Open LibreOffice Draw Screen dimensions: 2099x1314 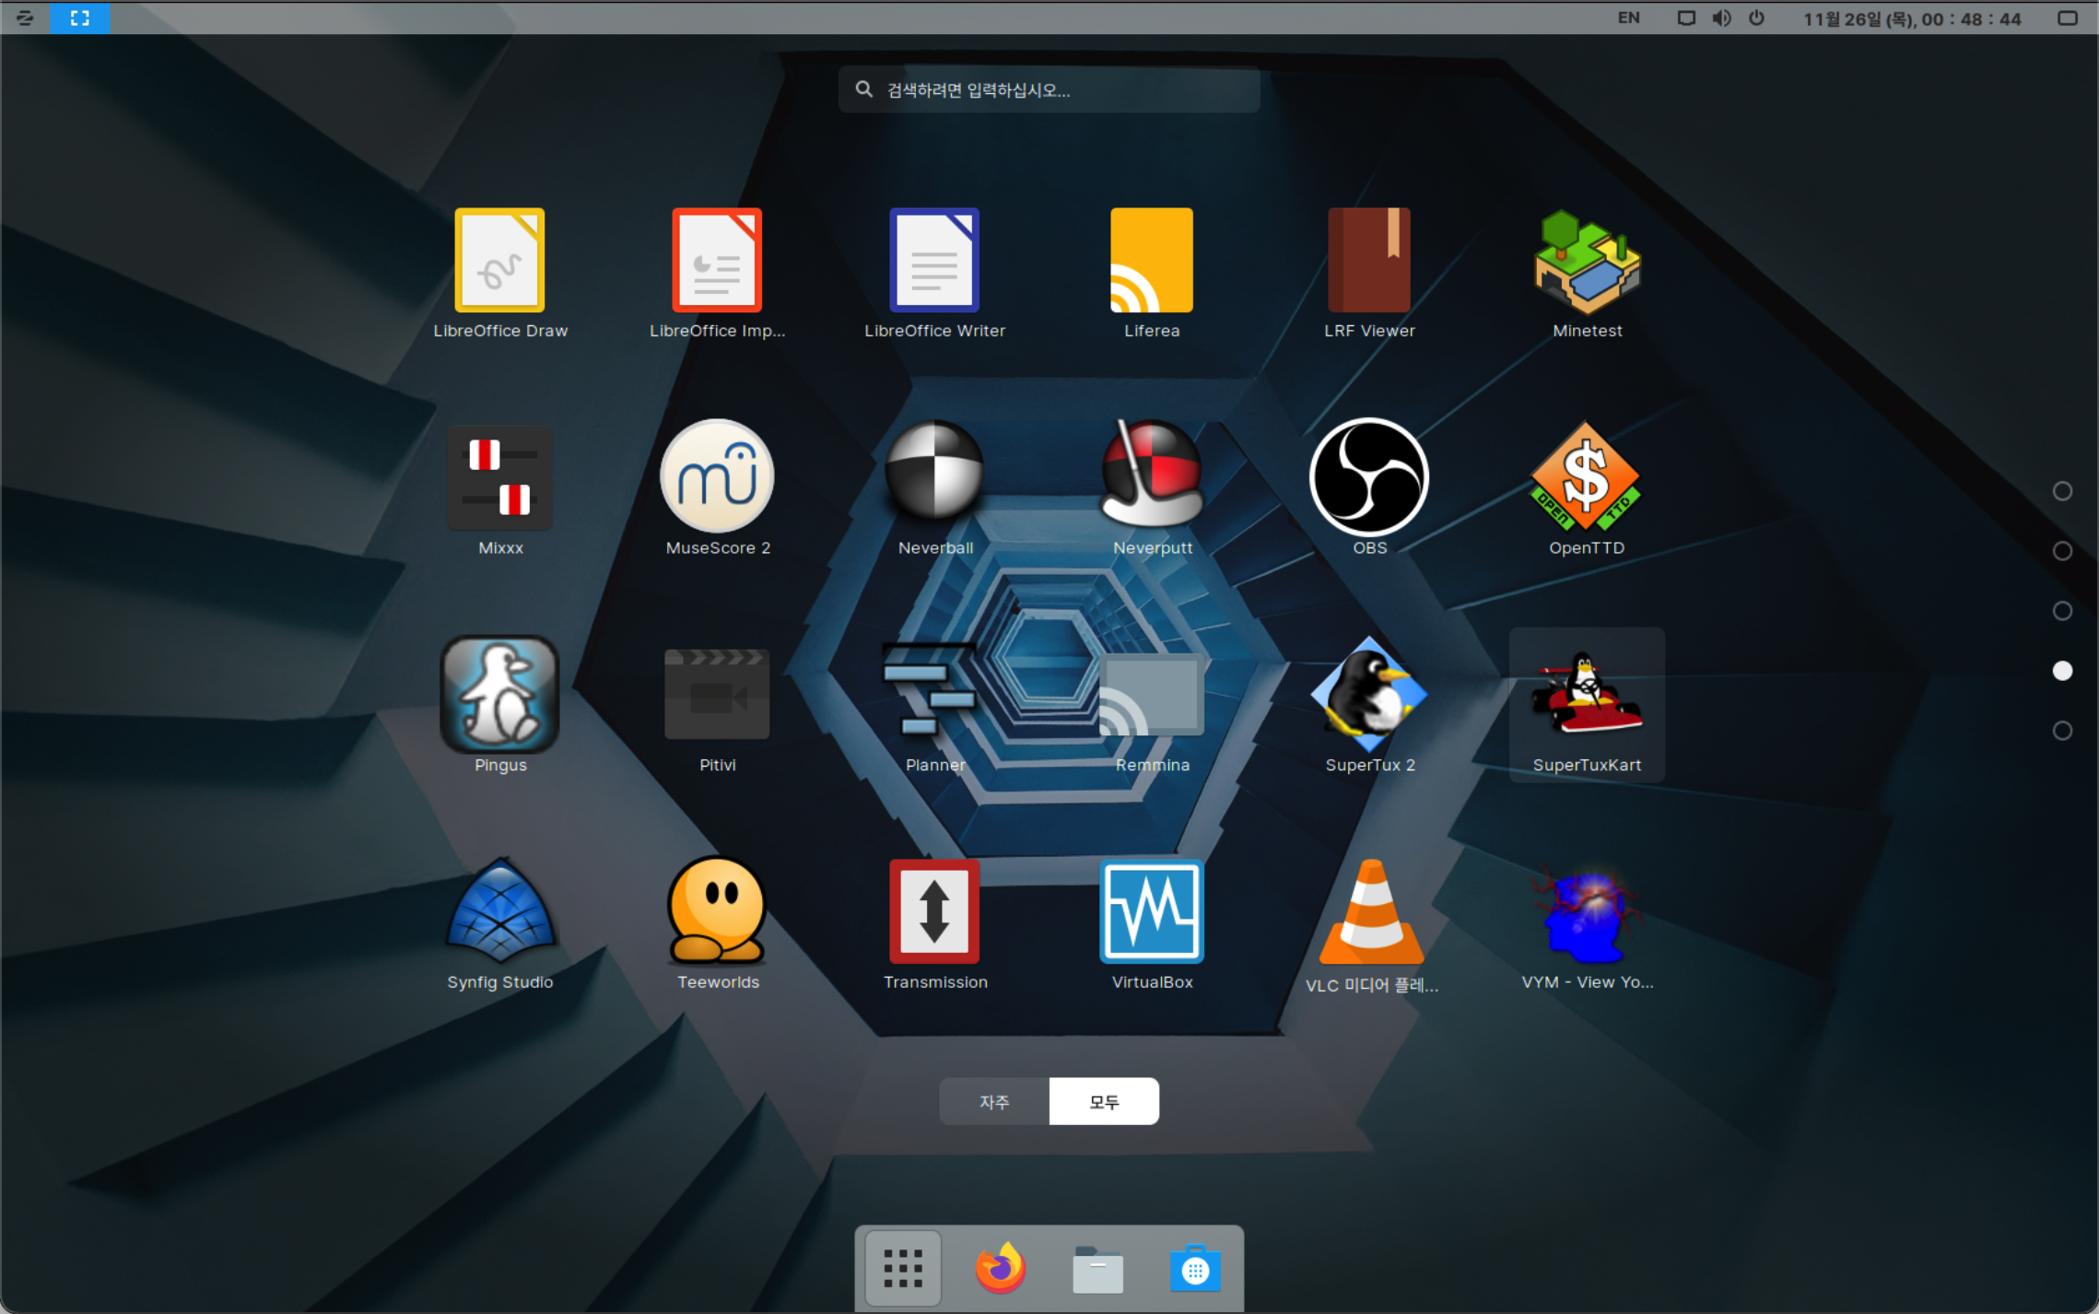point(500,273)
